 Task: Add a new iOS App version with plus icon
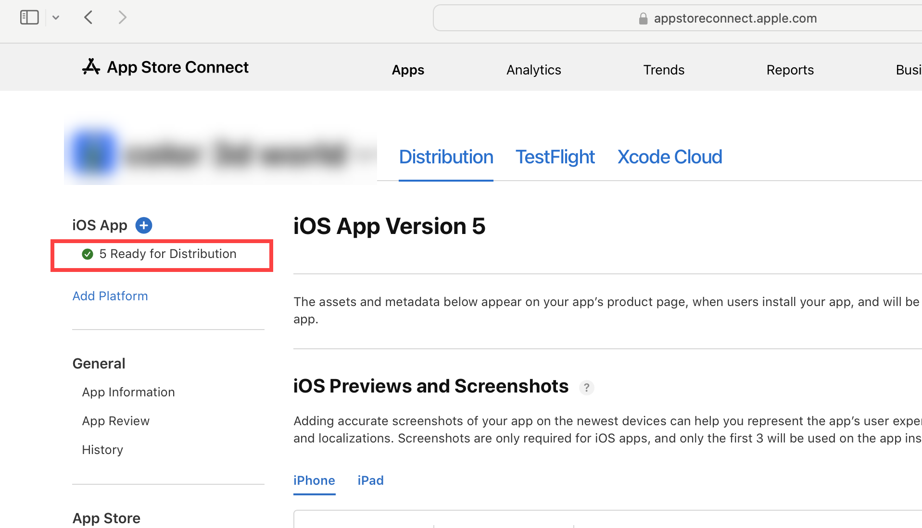point(144,225)
